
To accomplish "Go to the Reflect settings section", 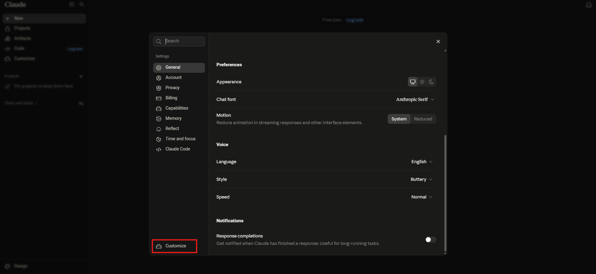I will click(x=179, y=129).
